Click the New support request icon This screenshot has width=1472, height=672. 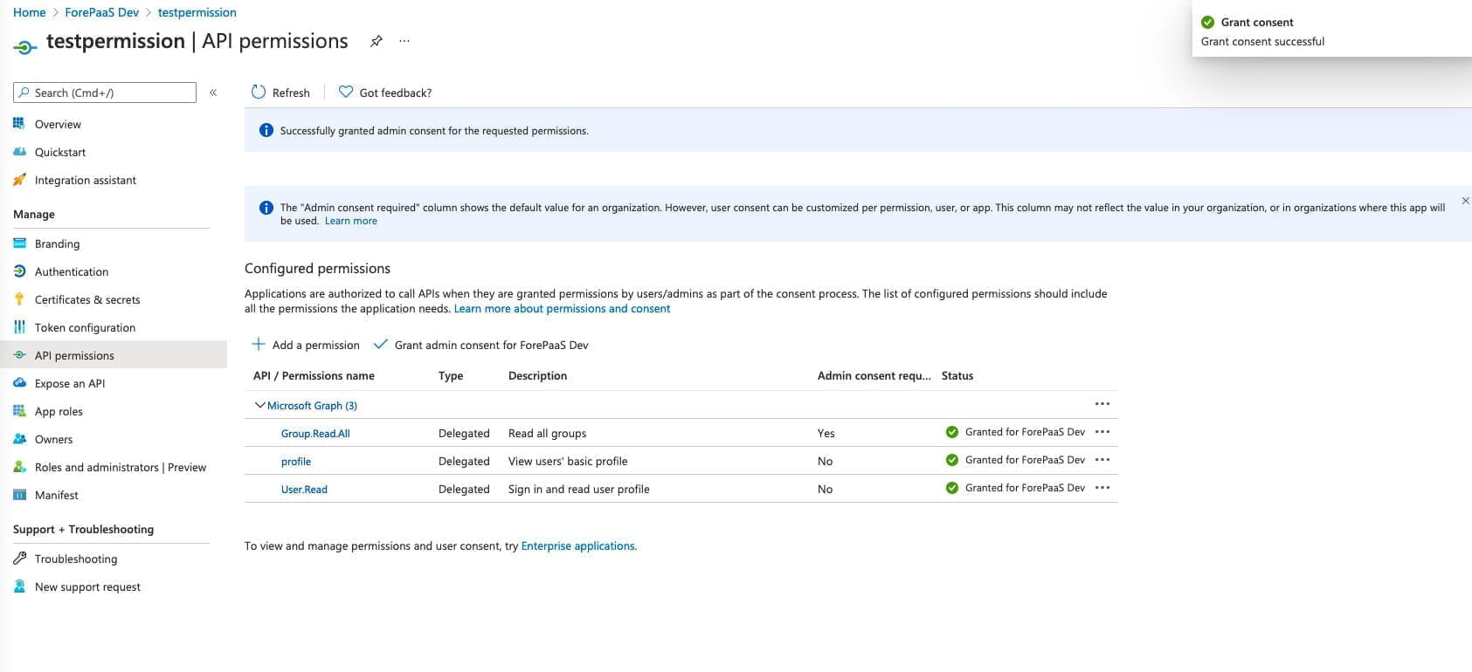pos(19,586)
